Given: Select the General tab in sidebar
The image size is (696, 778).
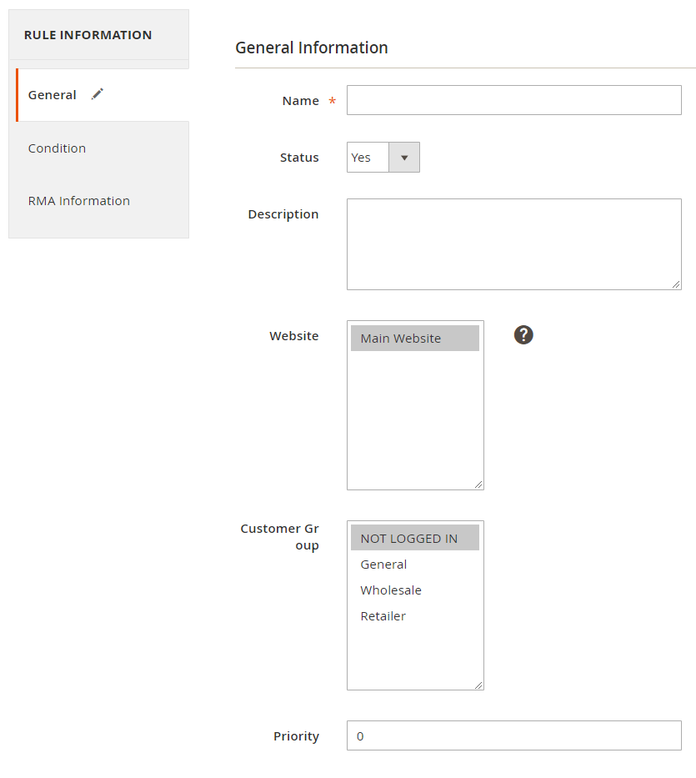Looking at the screenshot, I should (53, 95).
